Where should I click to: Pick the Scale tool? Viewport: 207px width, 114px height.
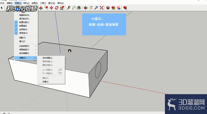click(62, 8)
